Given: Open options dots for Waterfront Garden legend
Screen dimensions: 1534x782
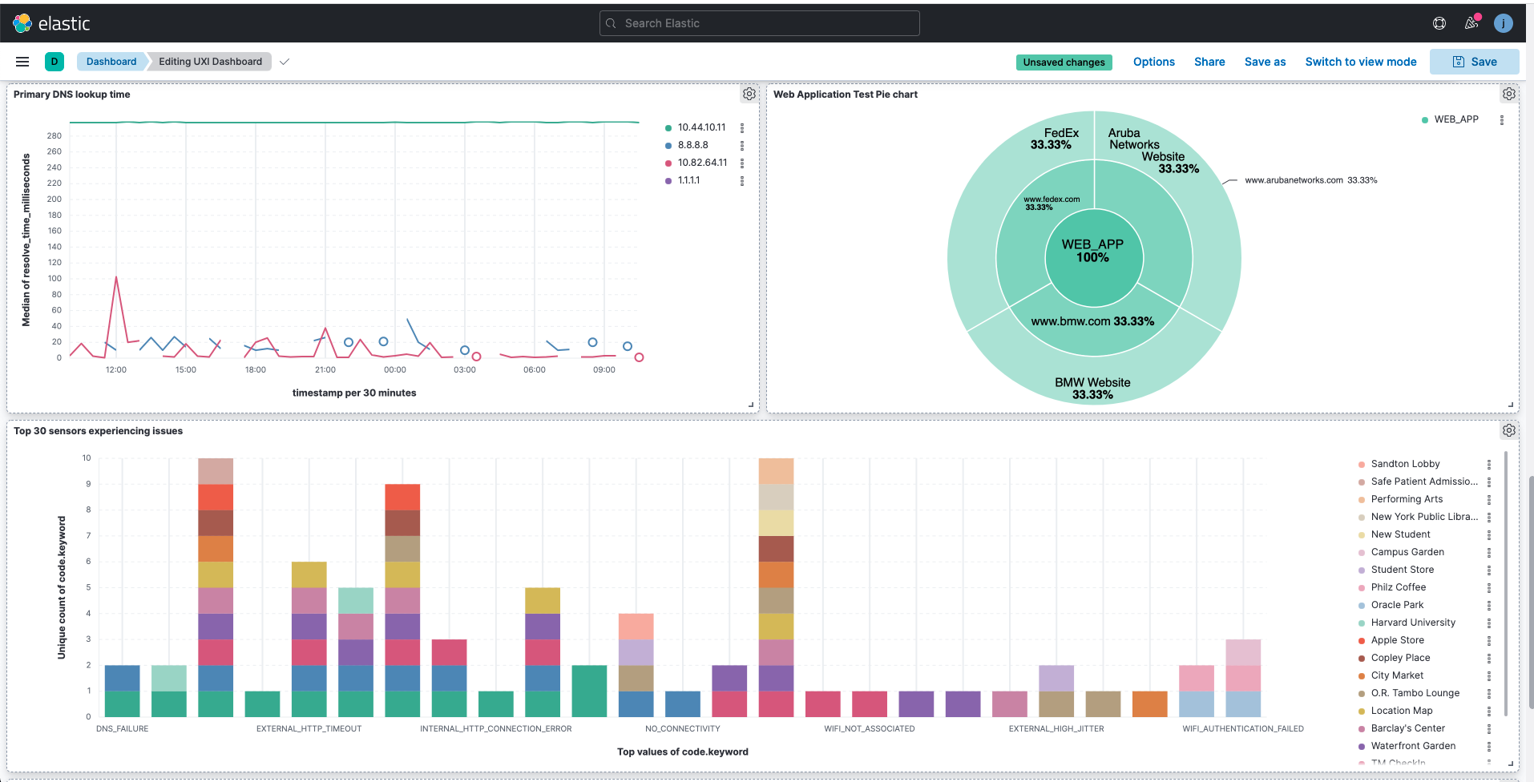Looking at the screenshot, I should 1489,746.
